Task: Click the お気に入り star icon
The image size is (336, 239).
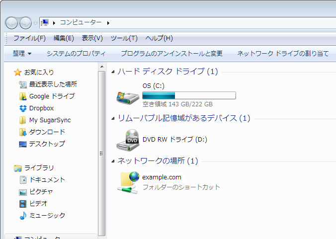Action: (x=17, y=73)
